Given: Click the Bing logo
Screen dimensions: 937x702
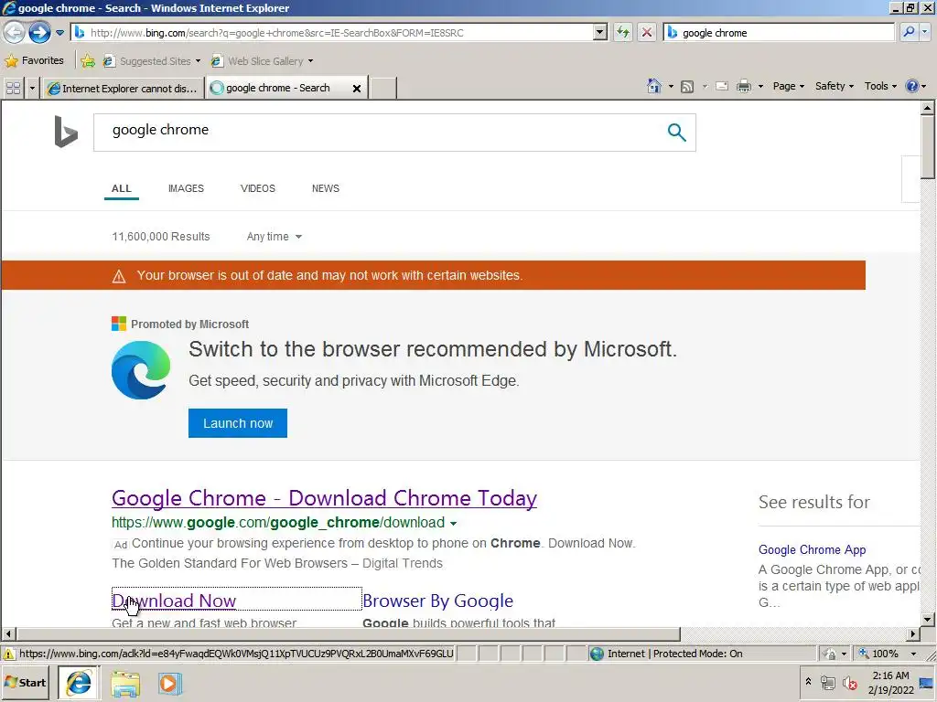Looking at the screenshot, I should click(66, 132).
